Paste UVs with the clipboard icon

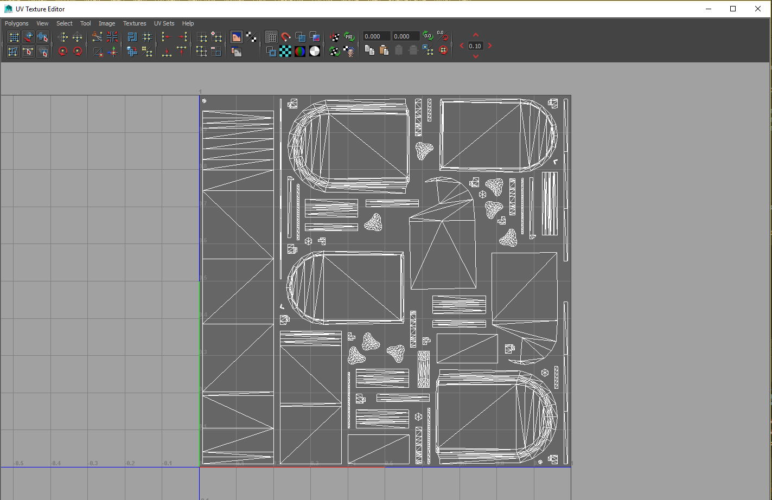pyautogui.click(x=384, y=50)
